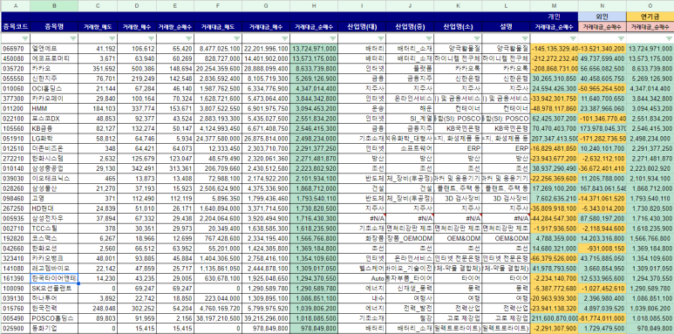Select the value 13,724,971,000 in column H
The height and width of the screenshot is (334, 674).
314,48
